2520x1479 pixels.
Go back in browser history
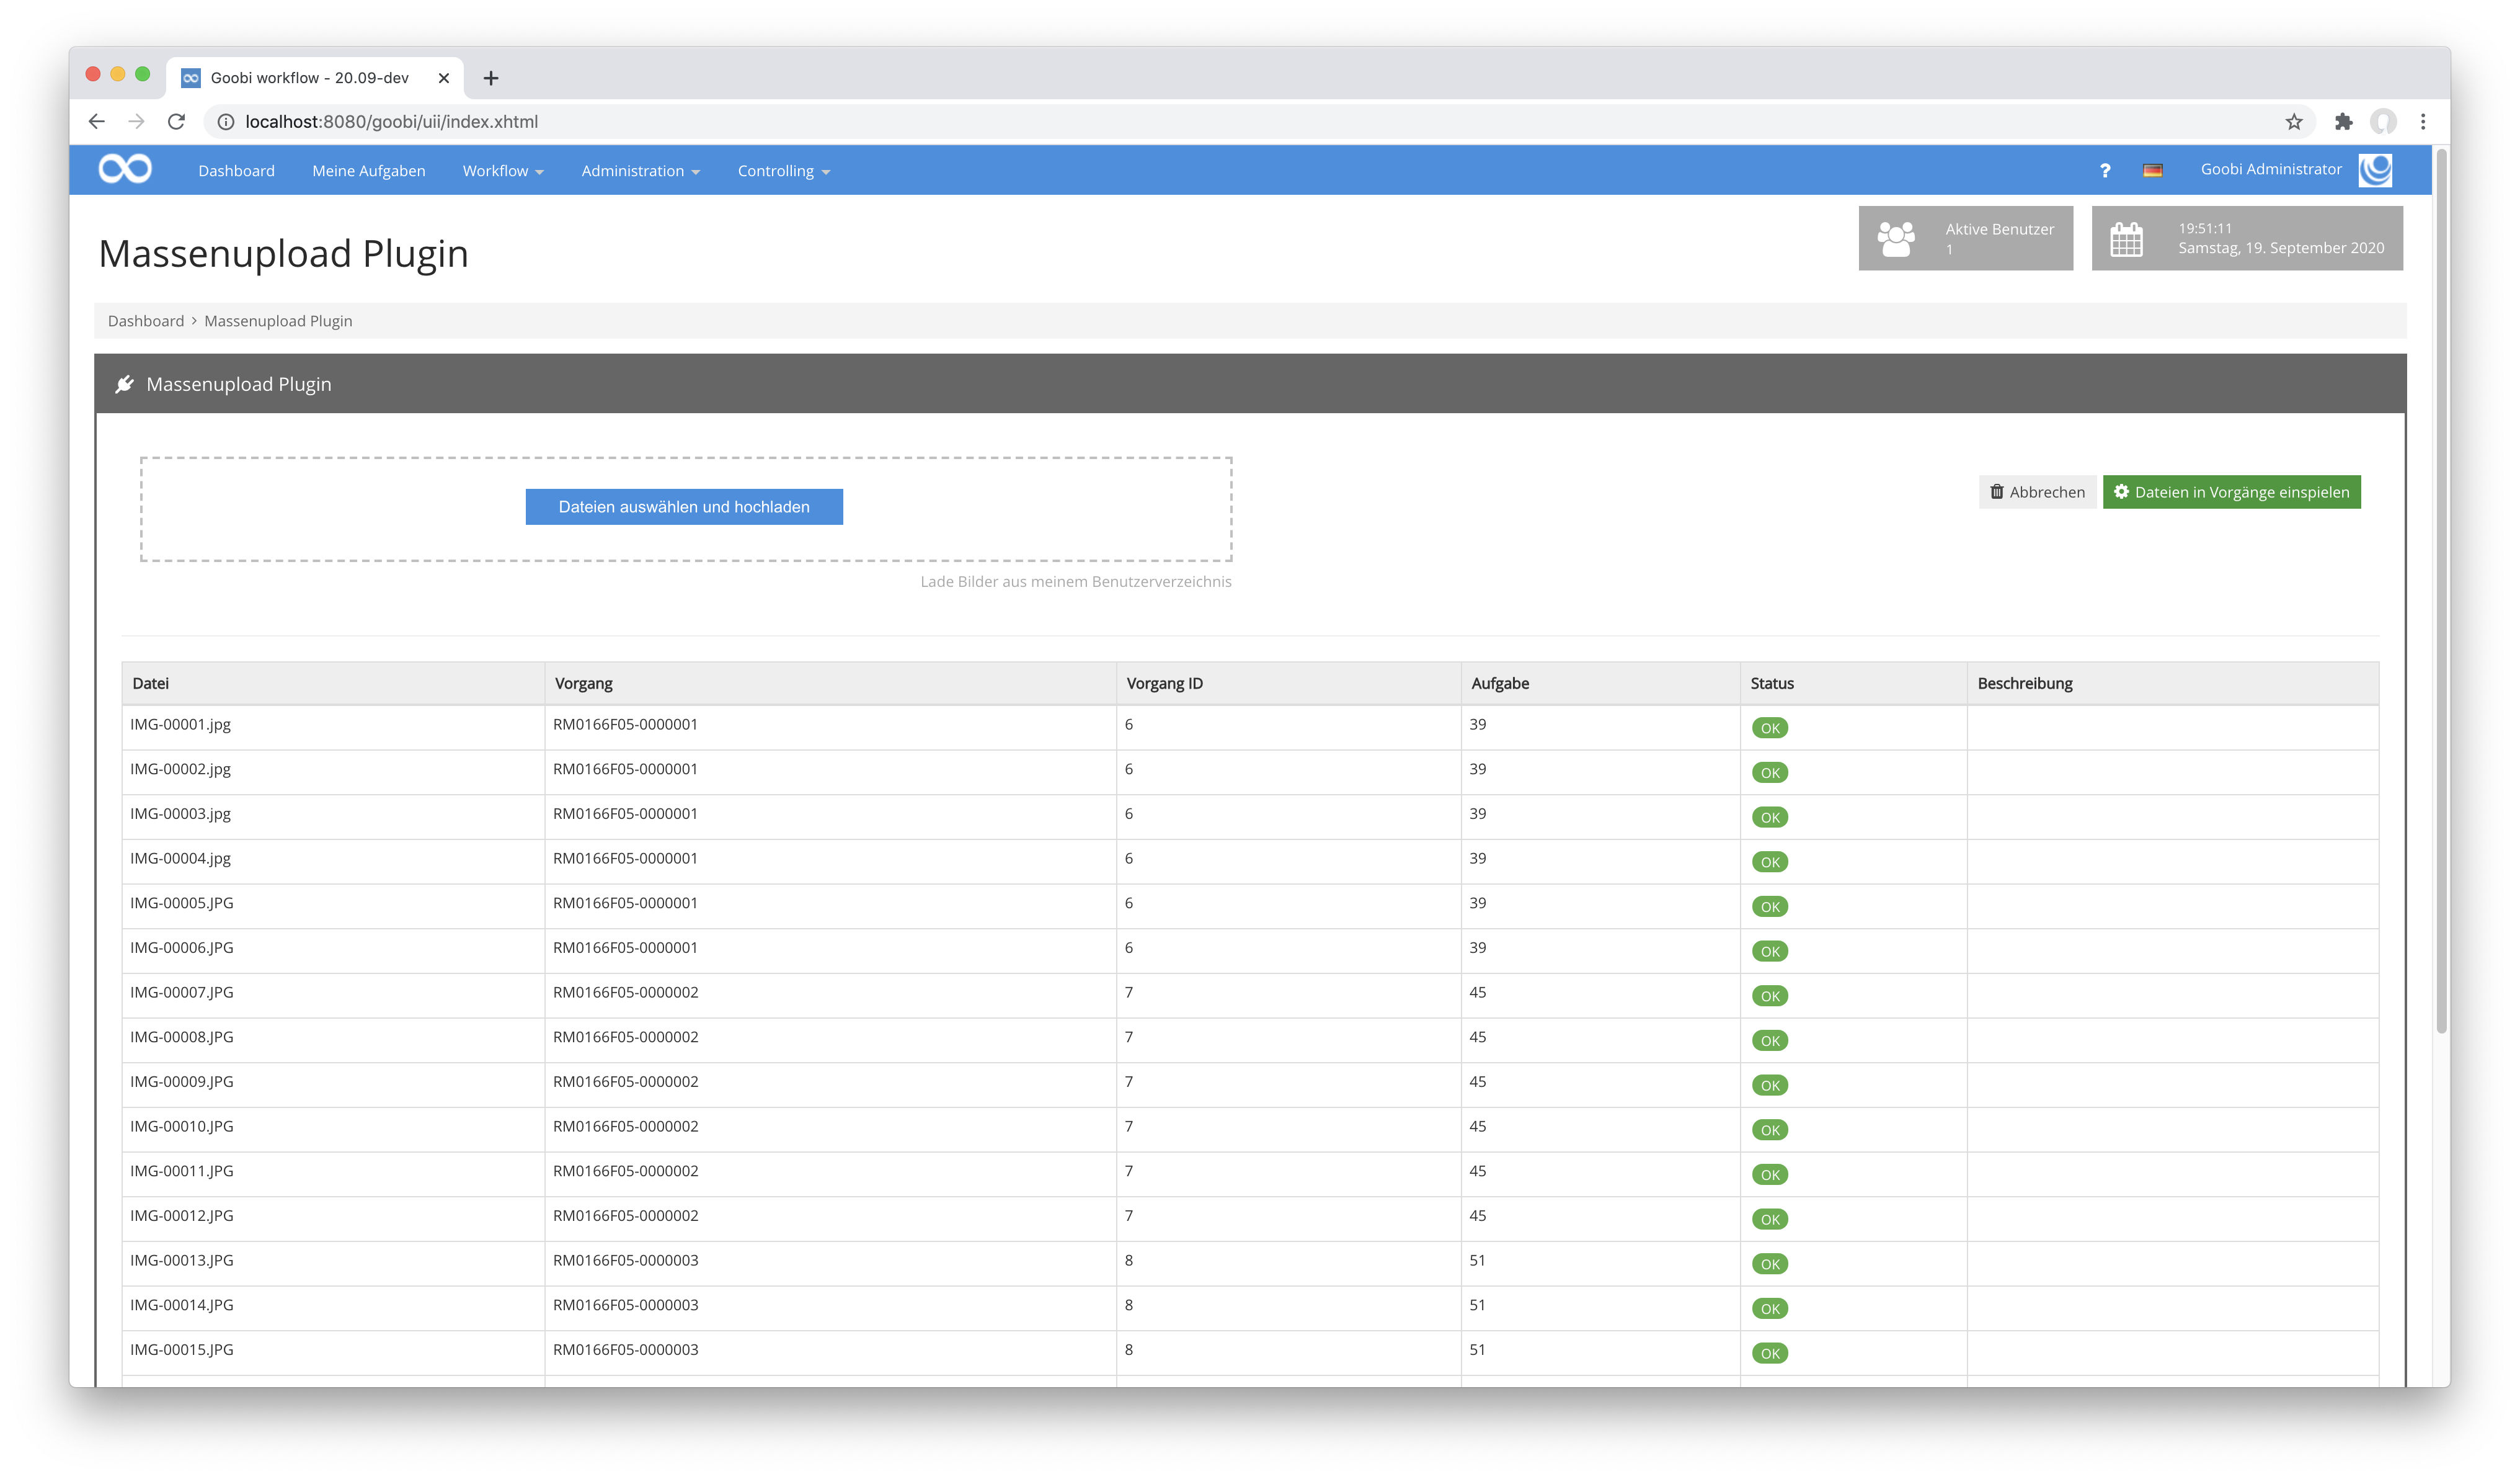96,121
